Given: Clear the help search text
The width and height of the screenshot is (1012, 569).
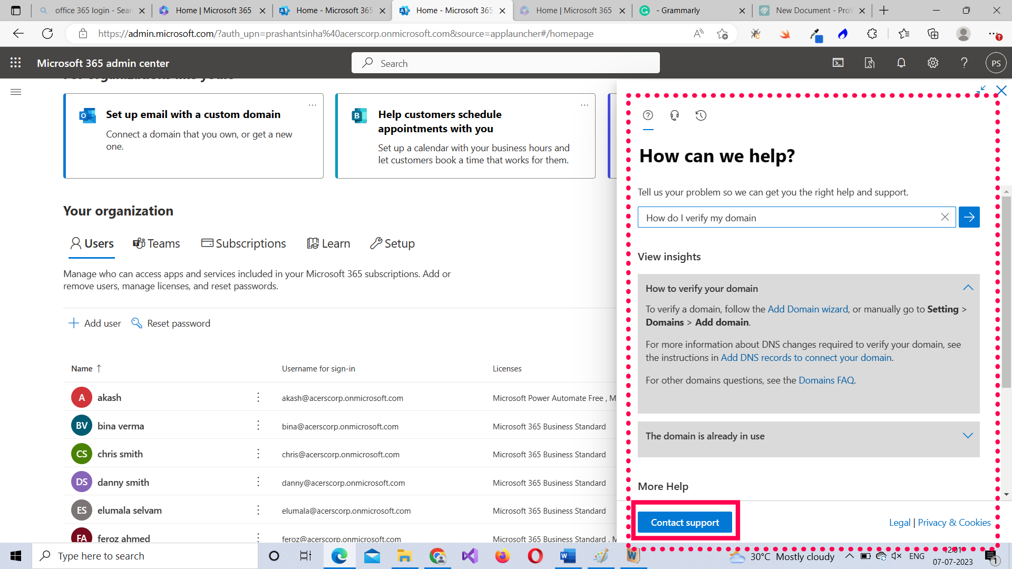Looking at the screenshot, I should (x=945, y=217).
